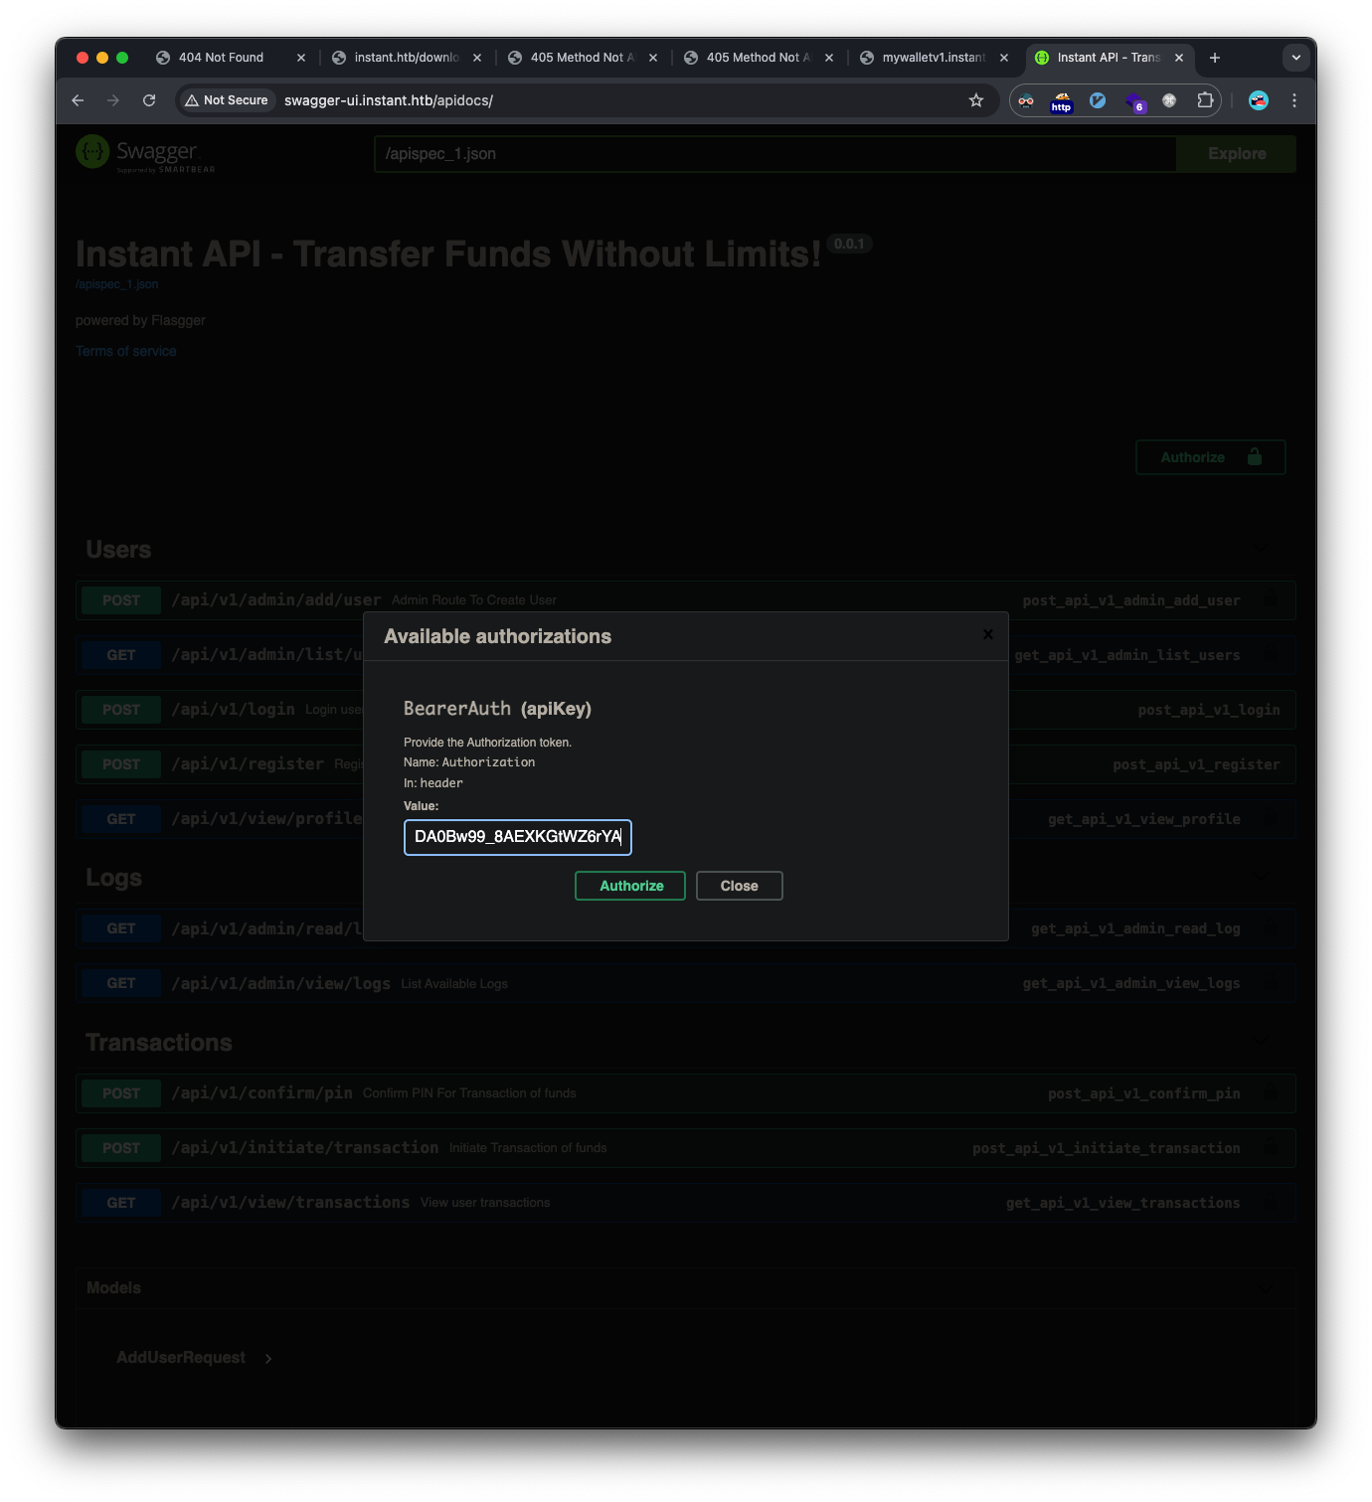
Task: Open the browser extensions puzzle icon
Action: tap(1205, 100)
